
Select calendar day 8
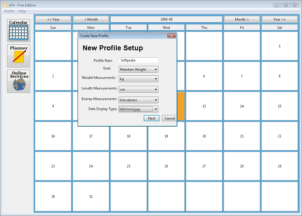pyautogui.click(x=280, y=76)
